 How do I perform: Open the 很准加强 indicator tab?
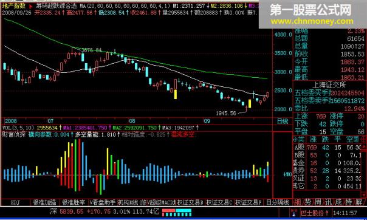[x=44, y=202]
